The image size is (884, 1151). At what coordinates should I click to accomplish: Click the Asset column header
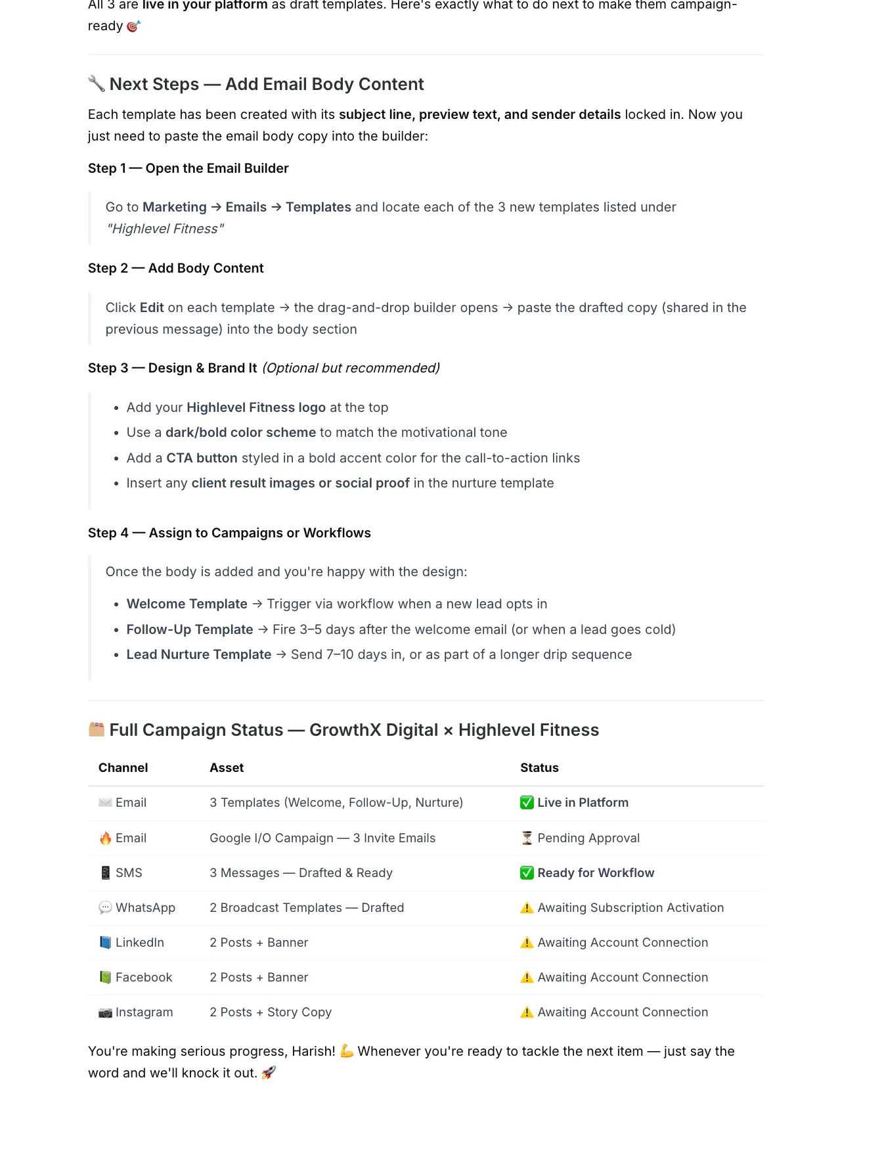(x=227, y=767)
